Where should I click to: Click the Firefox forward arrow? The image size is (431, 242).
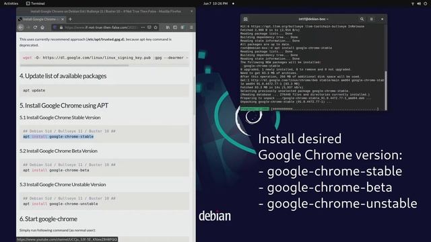coord(28,28)
